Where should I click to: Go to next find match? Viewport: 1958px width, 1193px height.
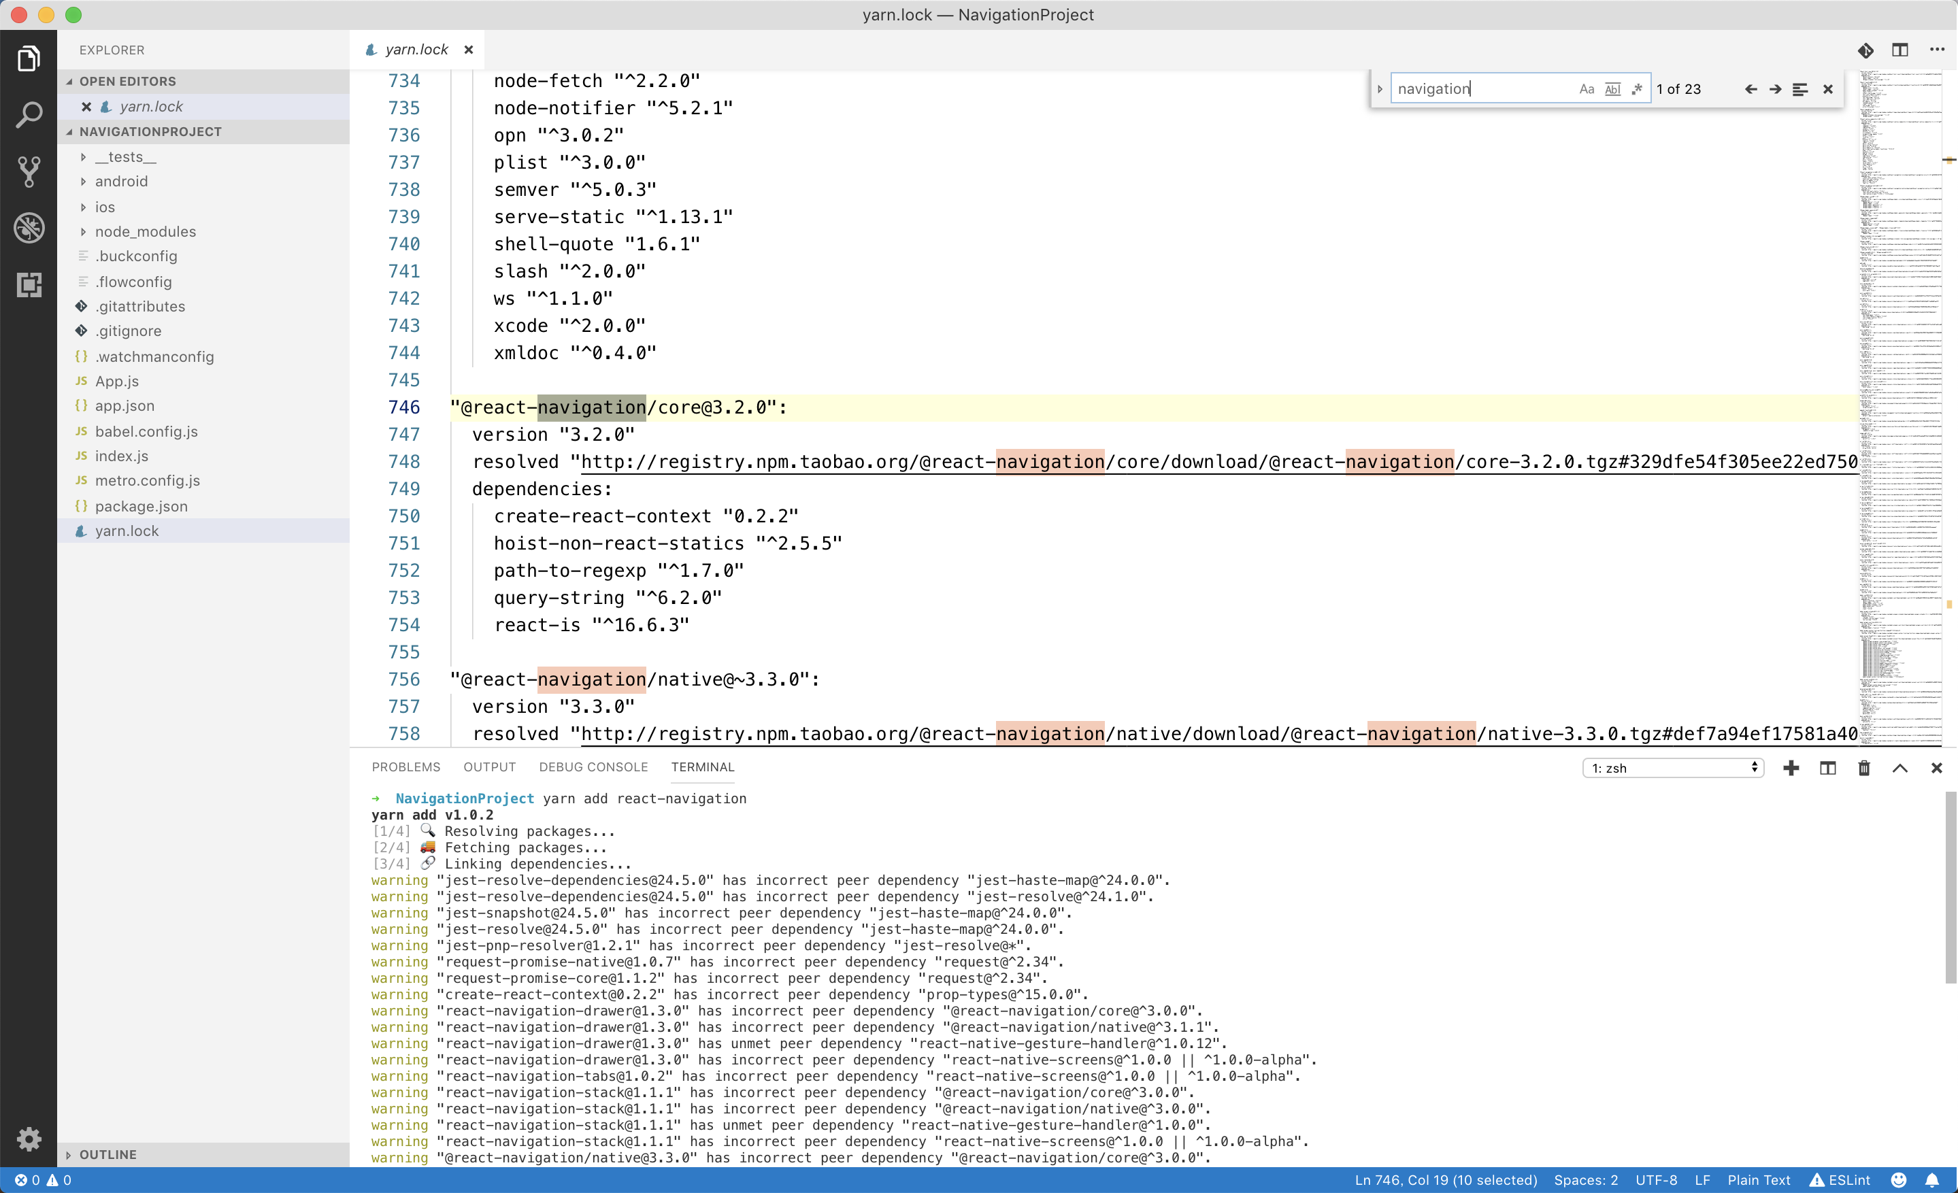[x=1775, y=89]
